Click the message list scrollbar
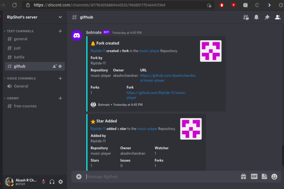This screenshot has height=189, width=284. tap(283, 155)
